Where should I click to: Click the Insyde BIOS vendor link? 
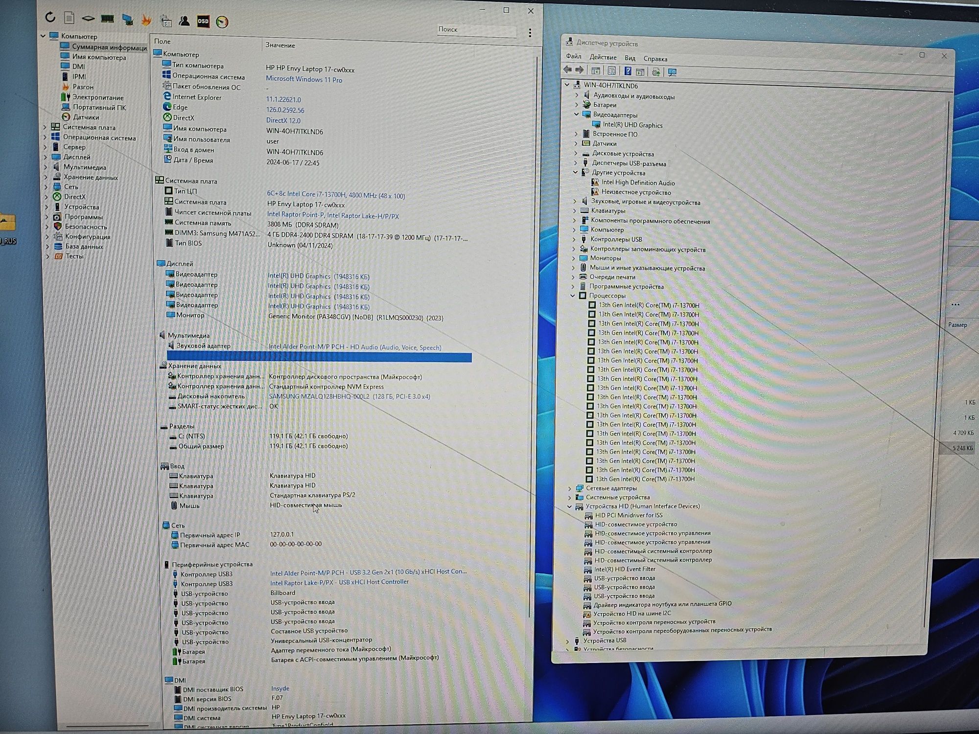click(280, 688)
